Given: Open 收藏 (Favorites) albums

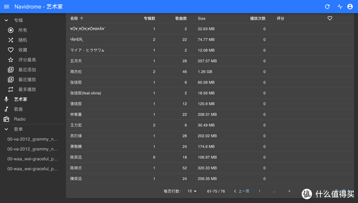Looking at the screenshot, I should [23, 50].
